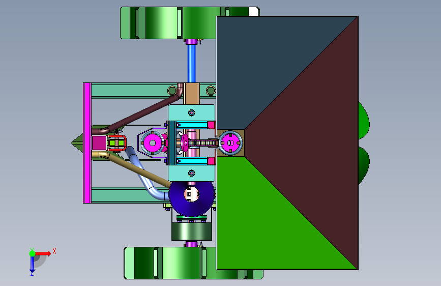Screen dimensions: 441x286
Task: Select the upper bolt on the cyan housing
Action: [x=192, y=113]
